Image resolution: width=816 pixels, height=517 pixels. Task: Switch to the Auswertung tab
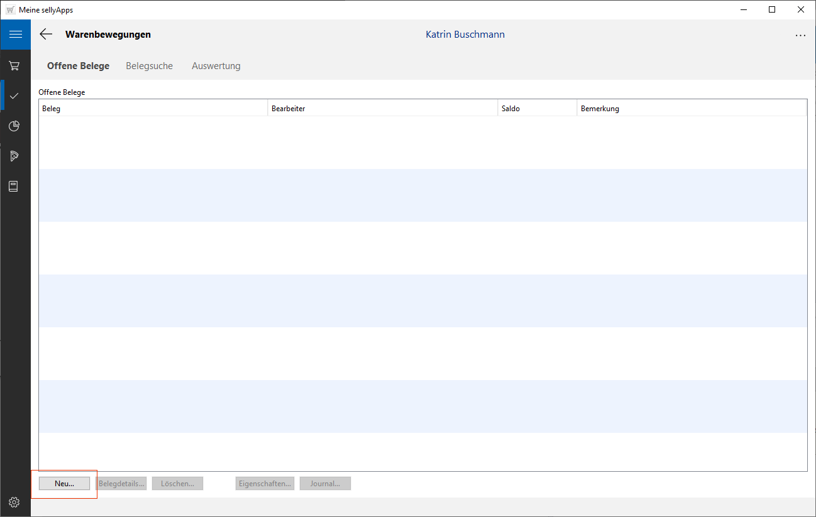216,66
